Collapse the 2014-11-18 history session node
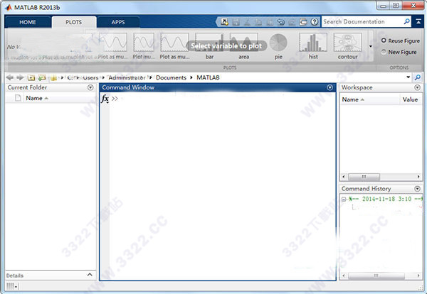The height and width of the screenshot is (294, 427). point(344,199)
